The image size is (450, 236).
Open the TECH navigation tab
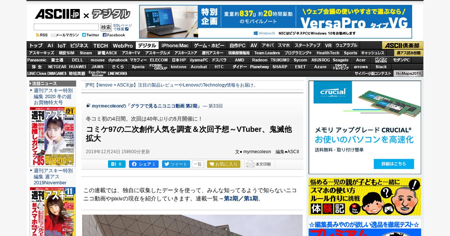[100, 45]
